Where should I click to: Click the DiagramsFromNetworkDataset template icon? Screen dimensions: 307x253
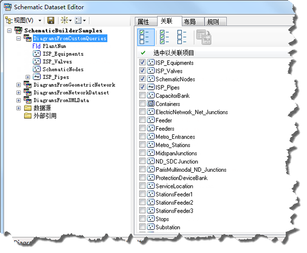(x=27, y=92)
